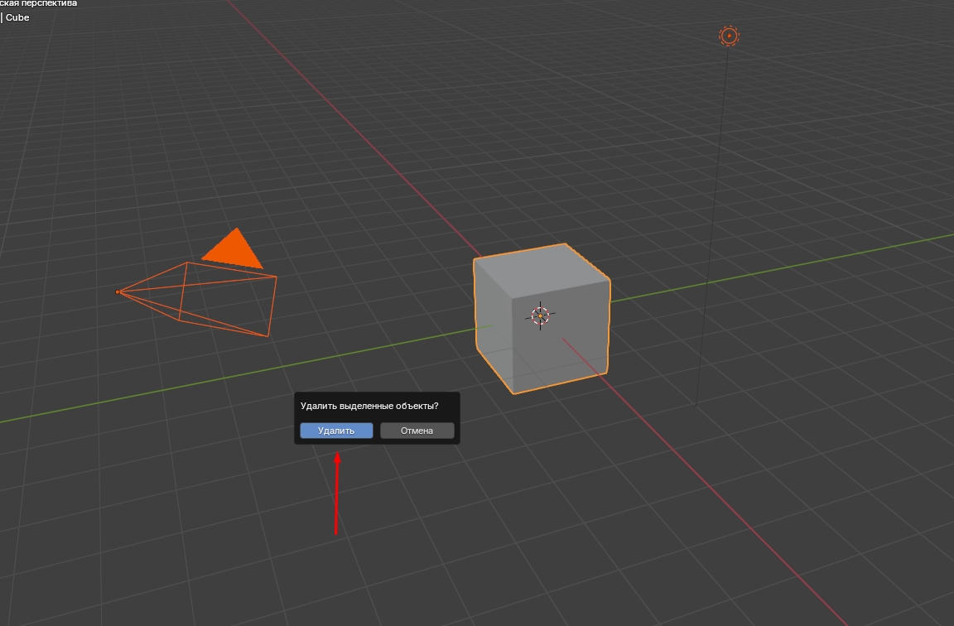Select the gray Cube object
The height and width of the screenshot is (626, 954).
click(x=542, y=318)
